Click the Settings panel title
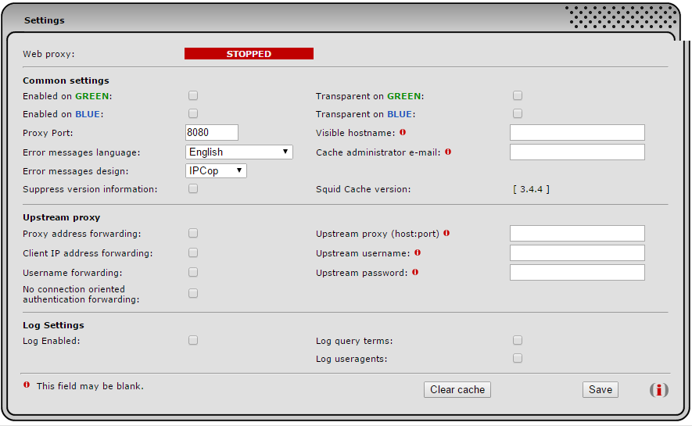 pos(44,20)
